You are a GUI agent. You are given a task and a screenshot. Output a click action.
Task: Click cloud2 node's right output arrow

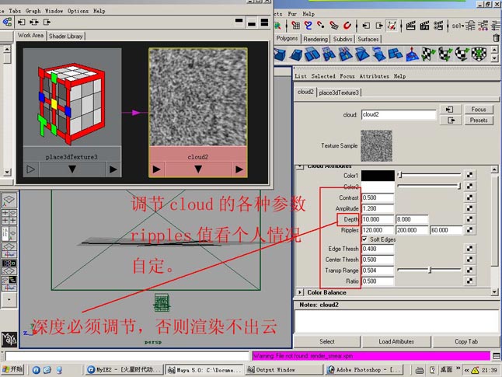[x=239, y=169]
